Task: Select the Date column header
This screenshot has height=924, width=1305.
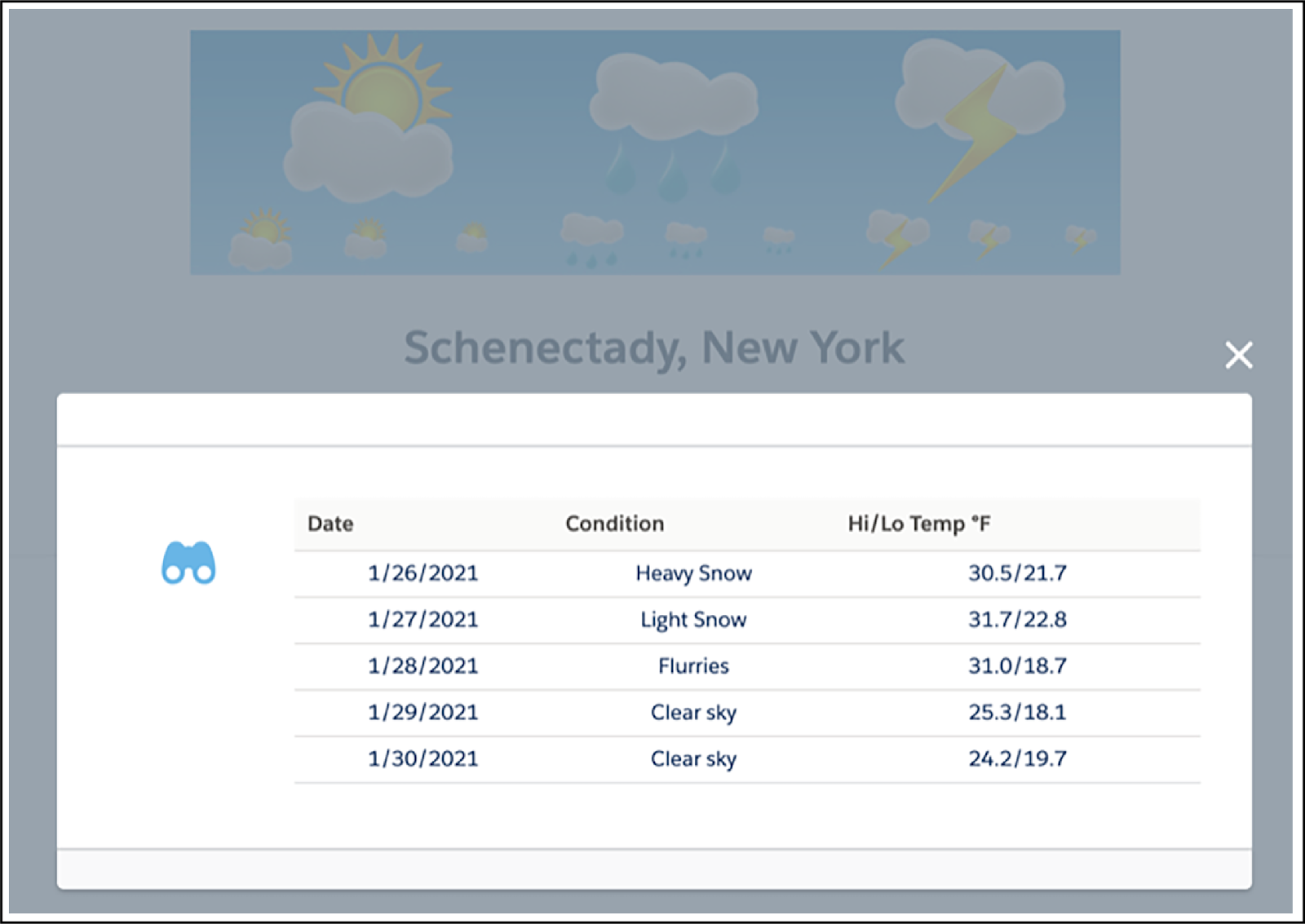Action: [330, 524]
